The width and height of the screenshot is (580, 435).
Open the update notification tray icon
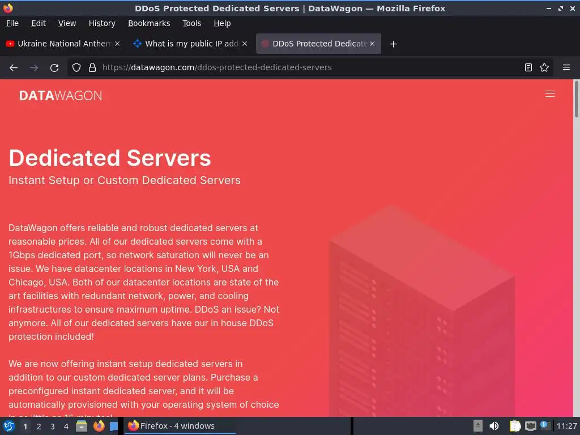(545, 425)
